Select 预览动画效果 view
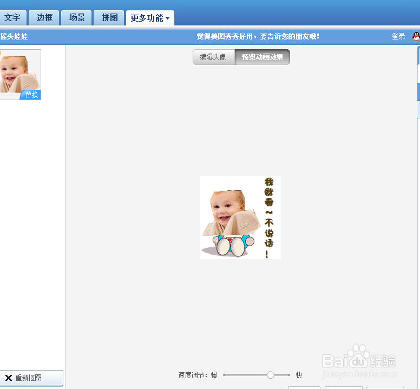Image resolution: width=420 pixels, height=389 pixels. click(x=262, y=57)
